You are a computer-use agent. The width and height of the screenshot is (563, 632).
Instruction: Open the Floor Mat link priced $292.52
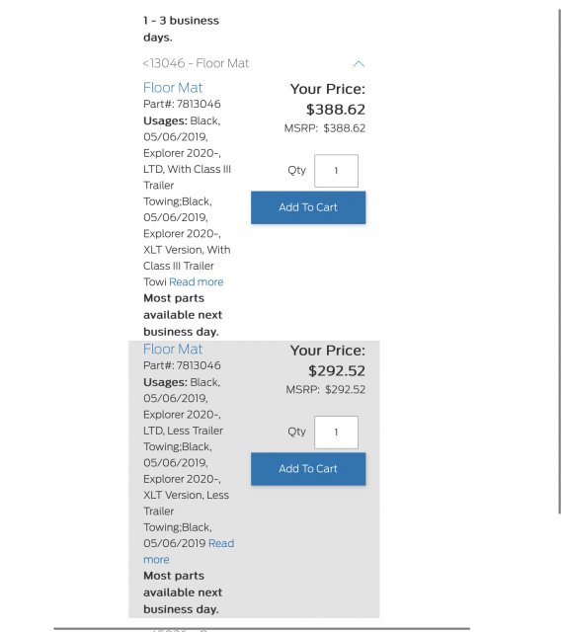(173, 349)
